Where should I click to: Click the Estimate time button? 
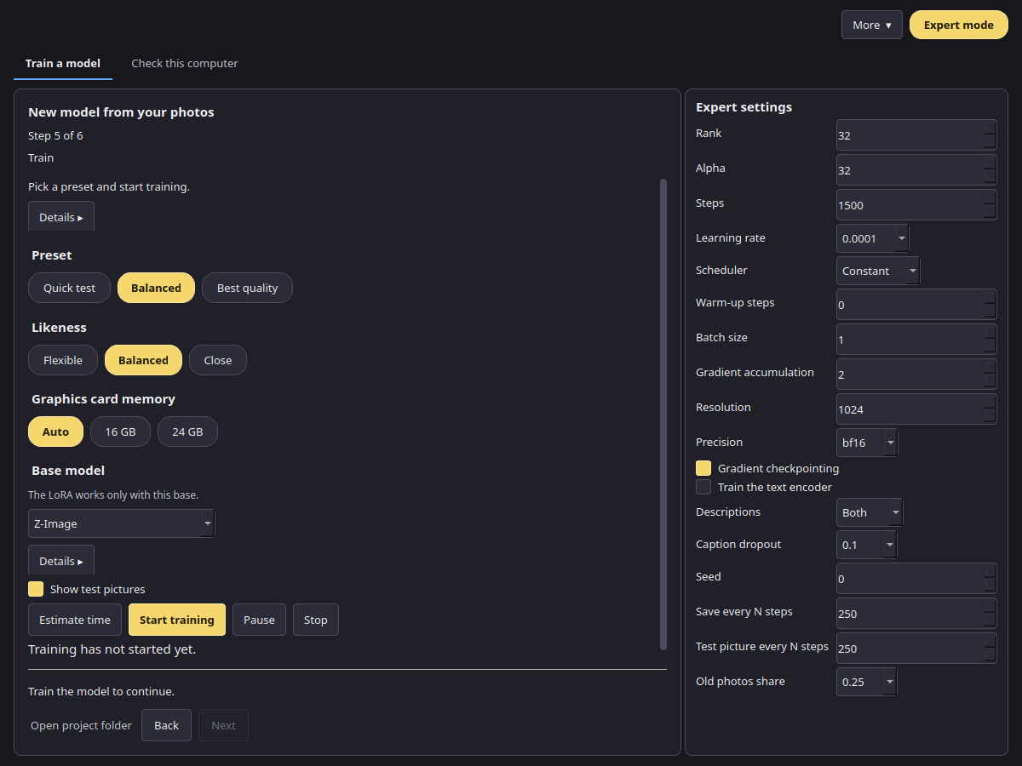click(75, 620)
